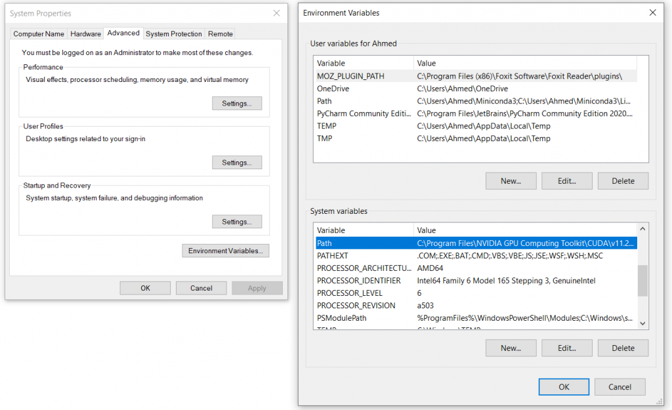Select the MOZ_PLUGIN_PATH user variable

pyautogui.click(x=350, y=76)
